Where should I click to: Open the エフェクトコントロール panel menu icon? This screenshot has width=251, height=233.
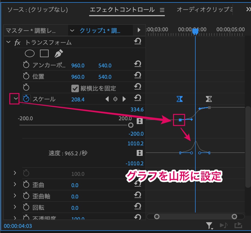[x=162, y=10]
